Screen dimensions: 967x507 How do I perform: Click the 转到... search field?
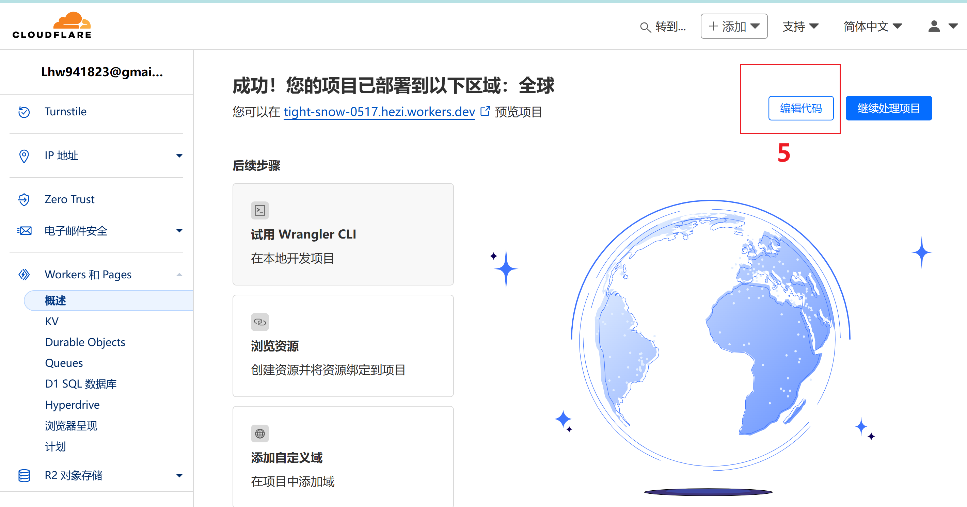pyautogui.click(x=670, y=27)
